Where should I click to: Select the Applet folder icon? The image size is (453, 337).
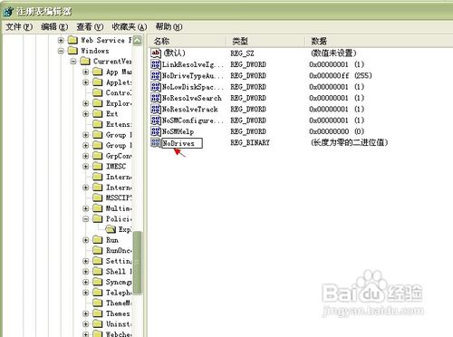click(x=98, y=82)
